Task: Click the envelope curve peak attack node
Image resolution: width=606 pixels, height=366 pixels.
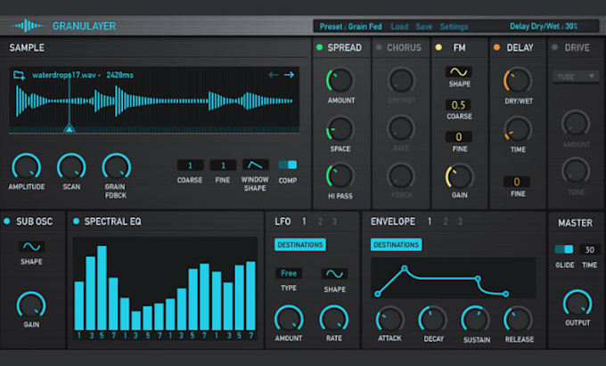Action: (x=405, y=268)
